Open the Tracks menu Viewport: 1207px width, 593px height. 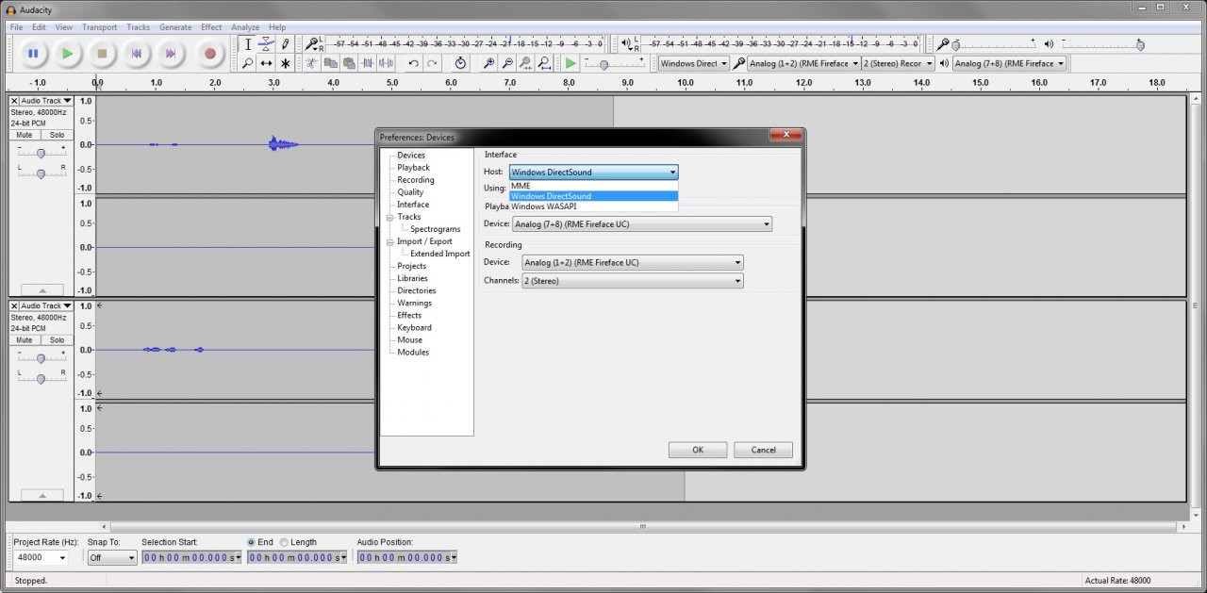(x=138, y=27)
